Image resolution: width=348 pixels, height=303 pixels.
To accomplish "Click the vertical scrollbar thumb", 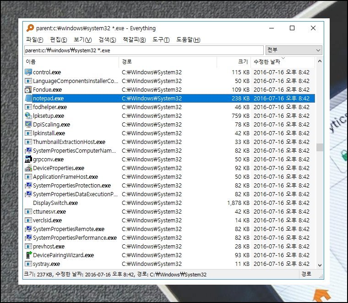I will tap(320, 147).
